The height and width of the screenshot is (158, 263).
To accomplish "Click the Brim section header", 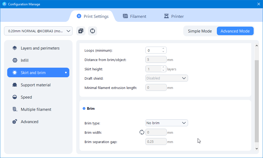I will 91,108.
